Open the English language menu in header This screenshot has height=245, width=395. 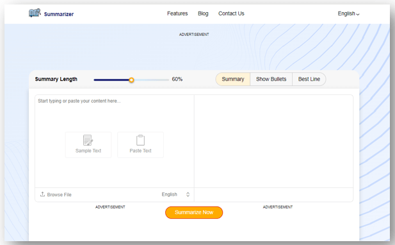tap(348, 13)
